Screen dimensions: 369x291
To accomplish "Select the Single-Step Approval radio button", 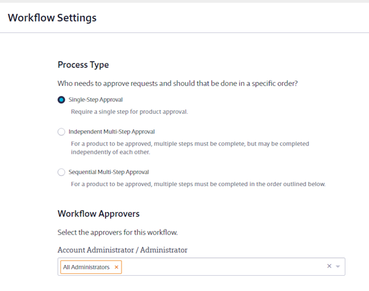I will pyautogui.click(x=62, y=100).
